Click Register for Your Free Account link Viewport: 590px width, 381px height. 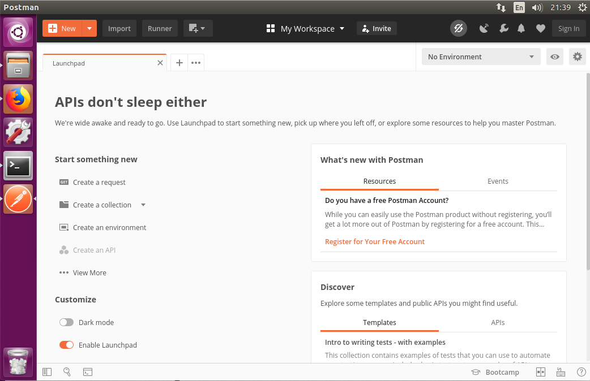click(x=375, y=241)
